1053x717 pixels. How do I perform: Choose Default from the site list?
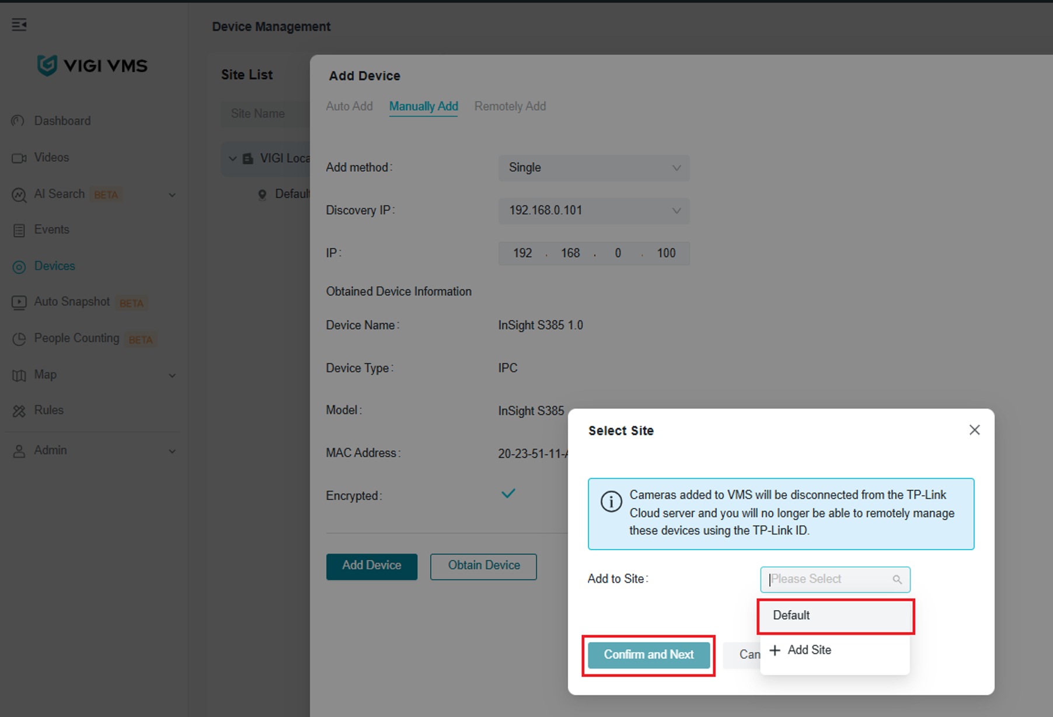click(836, 615)
